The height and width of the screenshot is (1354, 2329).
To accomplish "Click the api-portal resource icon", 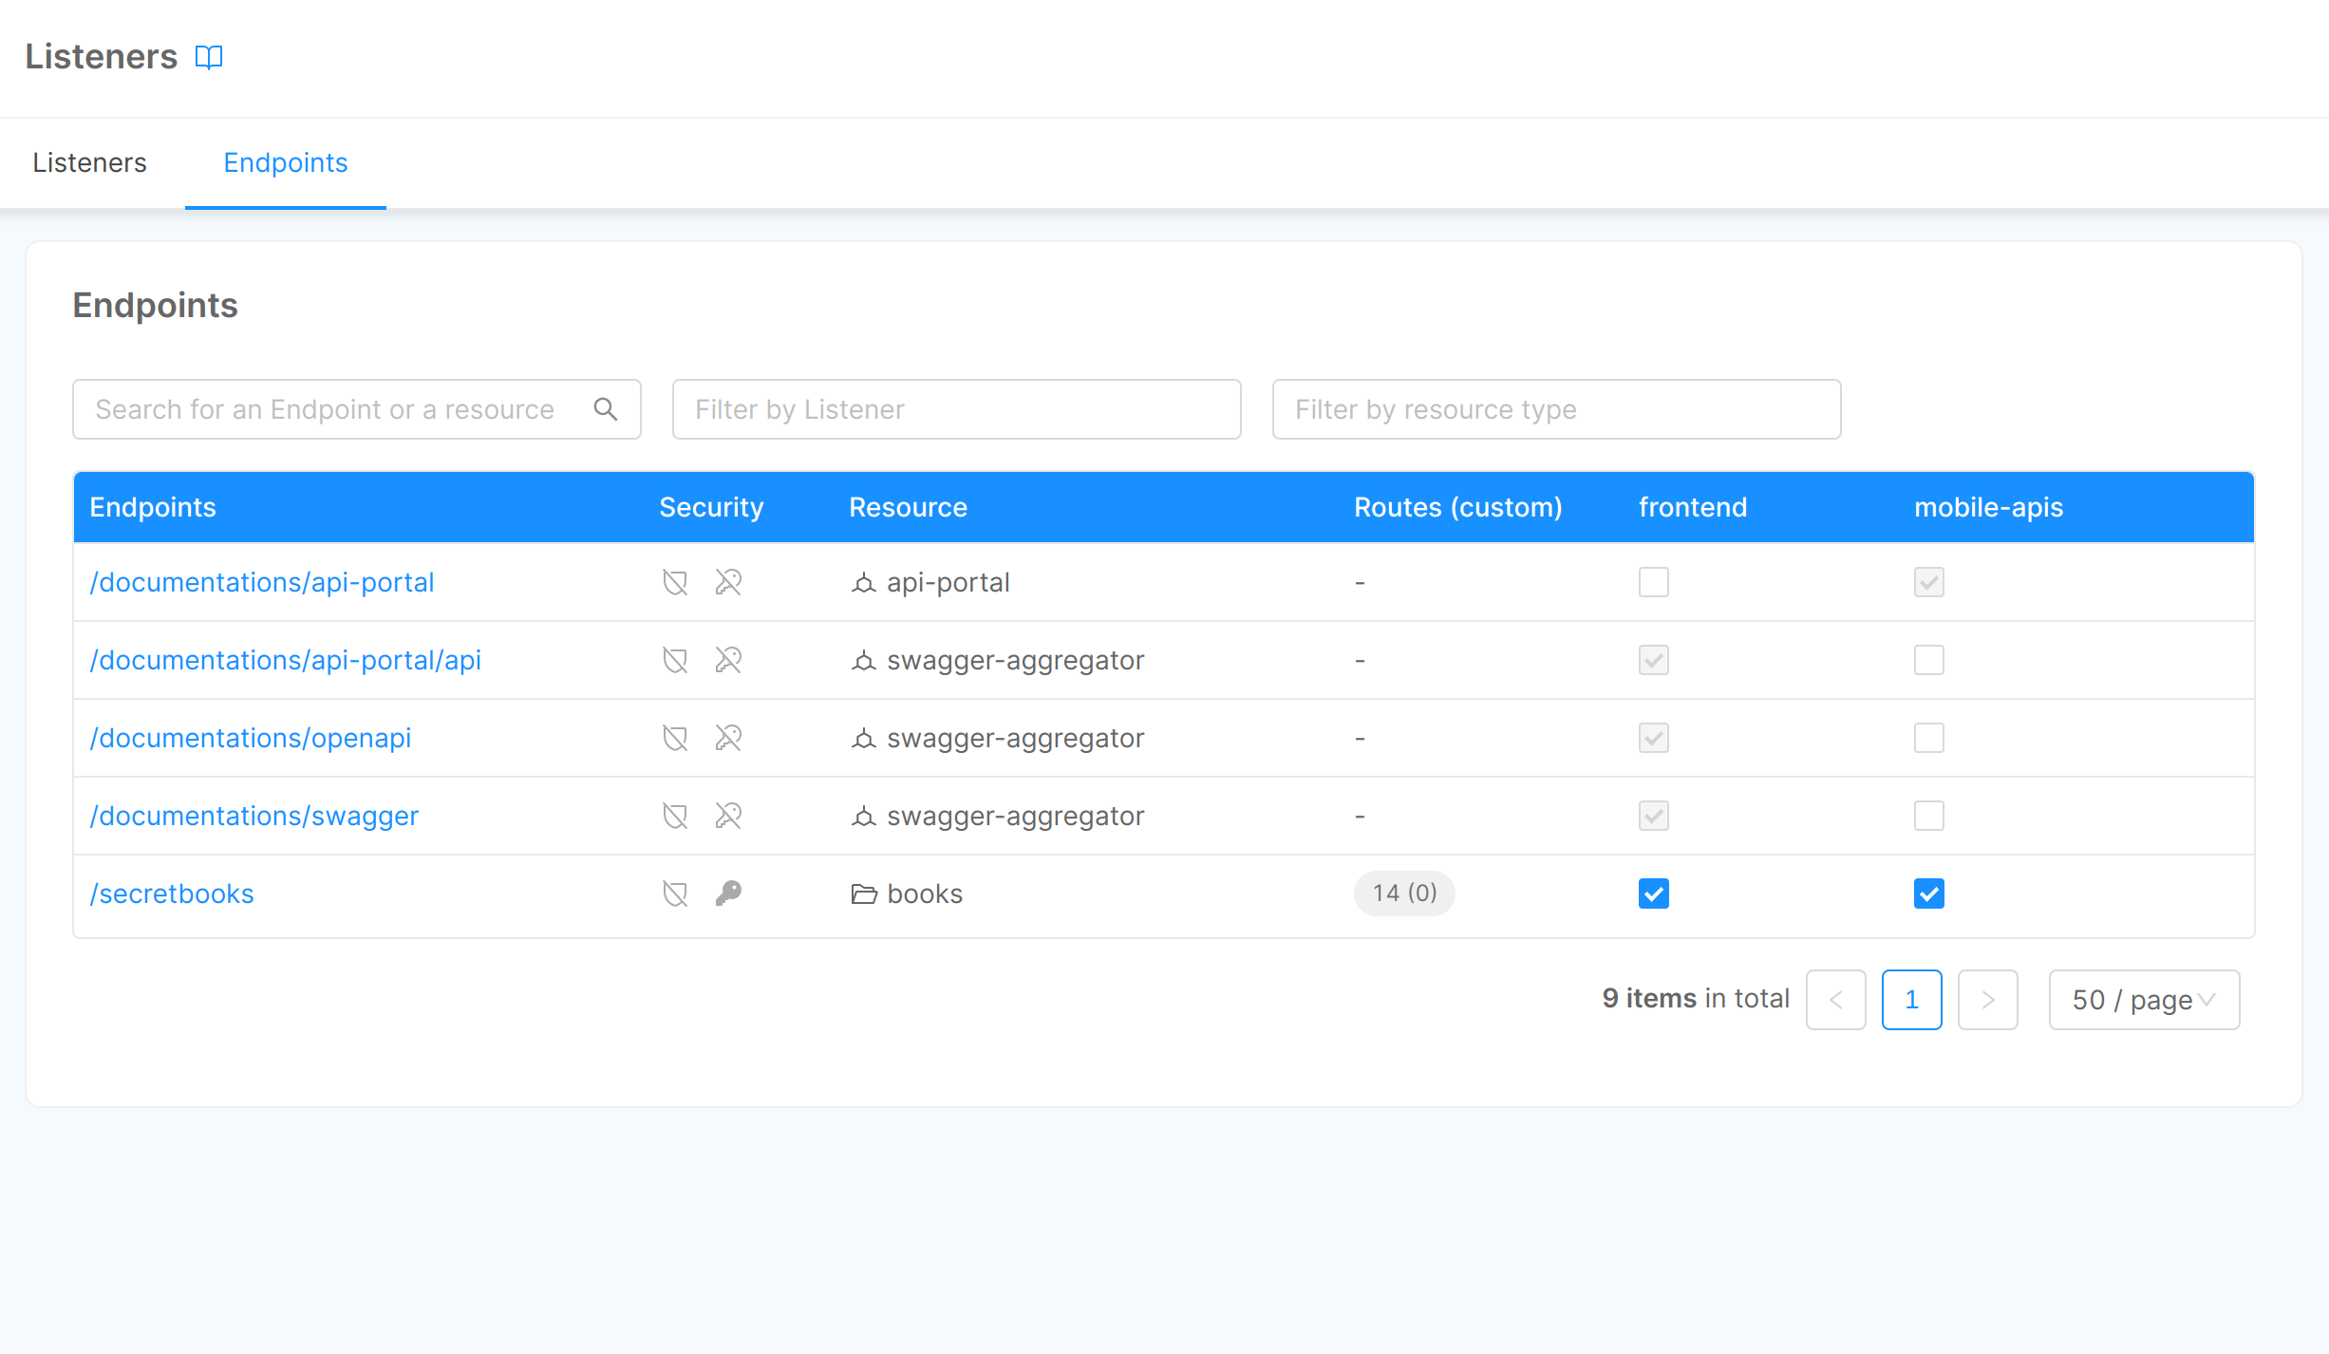I will click(862, 582).
